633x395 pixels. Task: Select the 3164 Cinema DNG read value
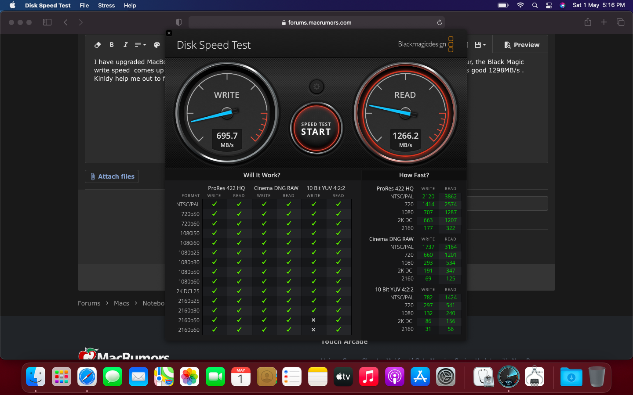(451, 247)
